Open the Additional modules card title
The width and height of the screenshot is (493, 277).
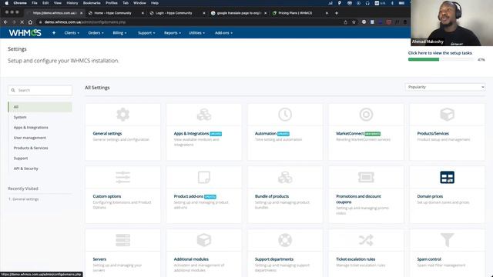click(191, 259)
